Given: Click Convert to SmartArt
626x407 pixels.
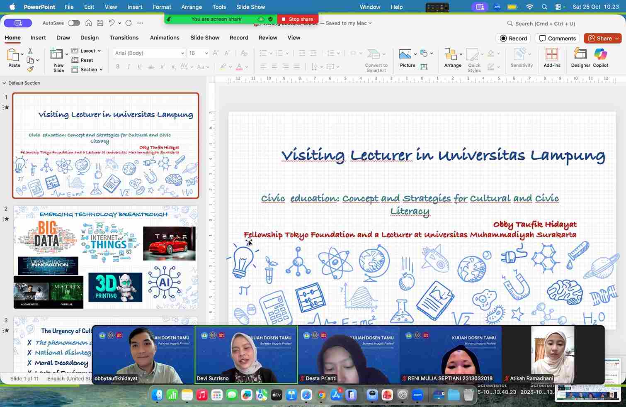Looking at the screenshot, I should point(376,61).
